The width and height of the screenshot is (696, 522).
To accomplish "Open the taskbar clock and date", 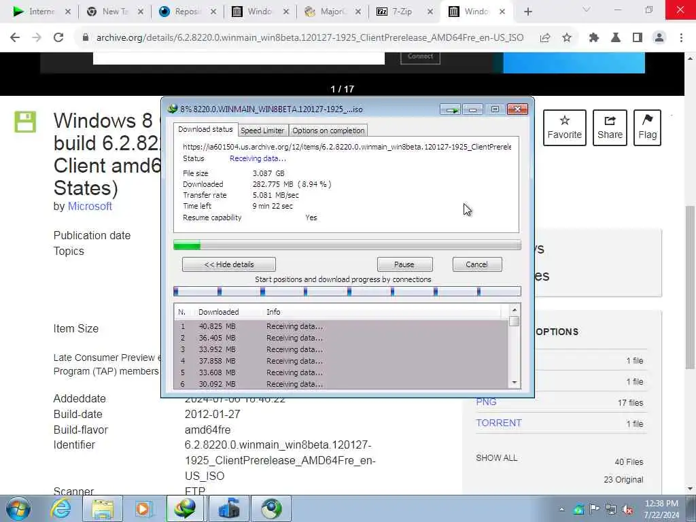I will pos(661,509).
